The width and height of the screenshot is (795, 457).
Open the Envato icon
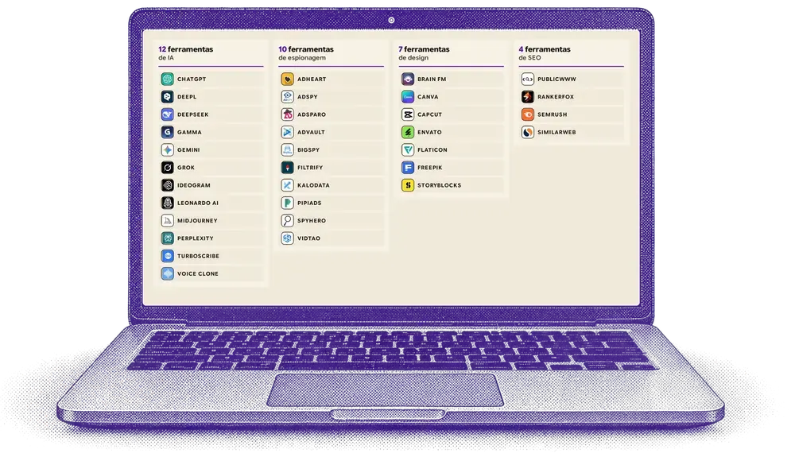(408, 132)
